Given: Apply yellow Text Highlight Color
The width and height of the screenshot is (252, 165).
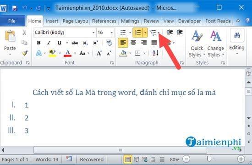Looking at the screenshot, I should click(x=52, y=53).
